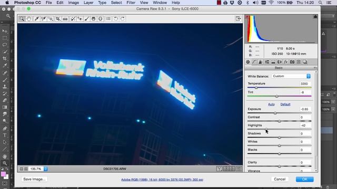Viewport: 337px width, 189px height.
Task: Select the Camera Raw Zoom tool
Action: [x=22, y=19]
